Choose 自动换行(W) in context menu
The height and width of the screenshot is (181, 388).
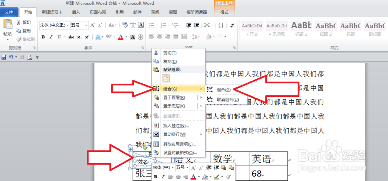tap(178, 134)
